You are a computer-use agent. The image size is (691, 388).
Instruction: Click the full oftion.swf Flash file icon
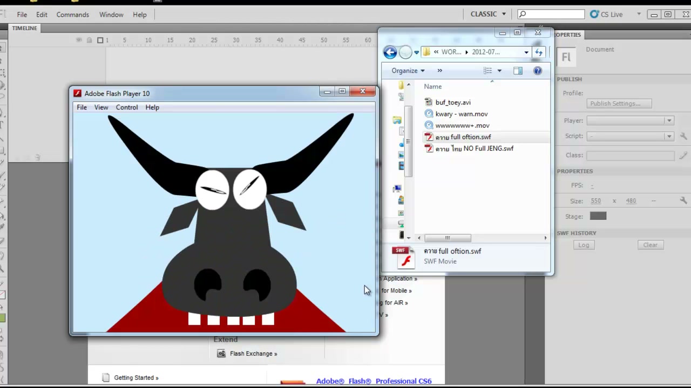coord(429,137)
